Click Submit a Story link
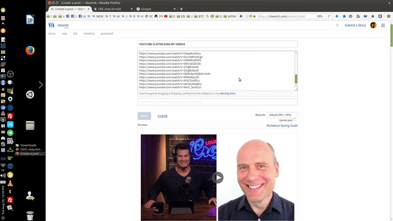The height and width of the screenshot is (221, 393). [x=355, y=25]
